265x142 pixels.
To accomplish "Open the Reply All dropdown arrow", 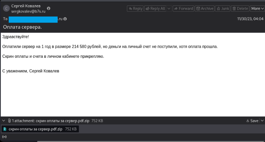I will click(x=169, y=8).
